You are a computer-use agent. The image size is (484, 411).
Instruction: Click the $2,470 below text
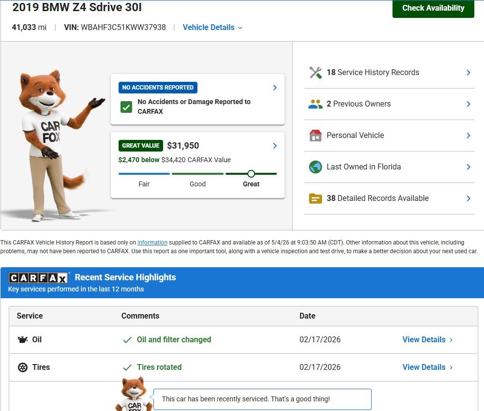click(x=139, y=160)
